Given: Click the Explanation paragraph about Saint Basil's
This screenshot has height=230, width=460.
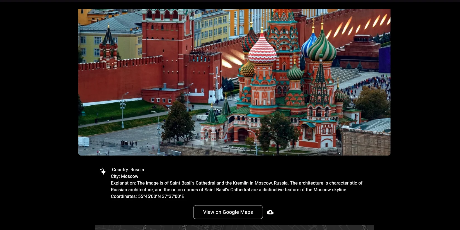Looking at the screenshot, I should (x=236, y=186).
